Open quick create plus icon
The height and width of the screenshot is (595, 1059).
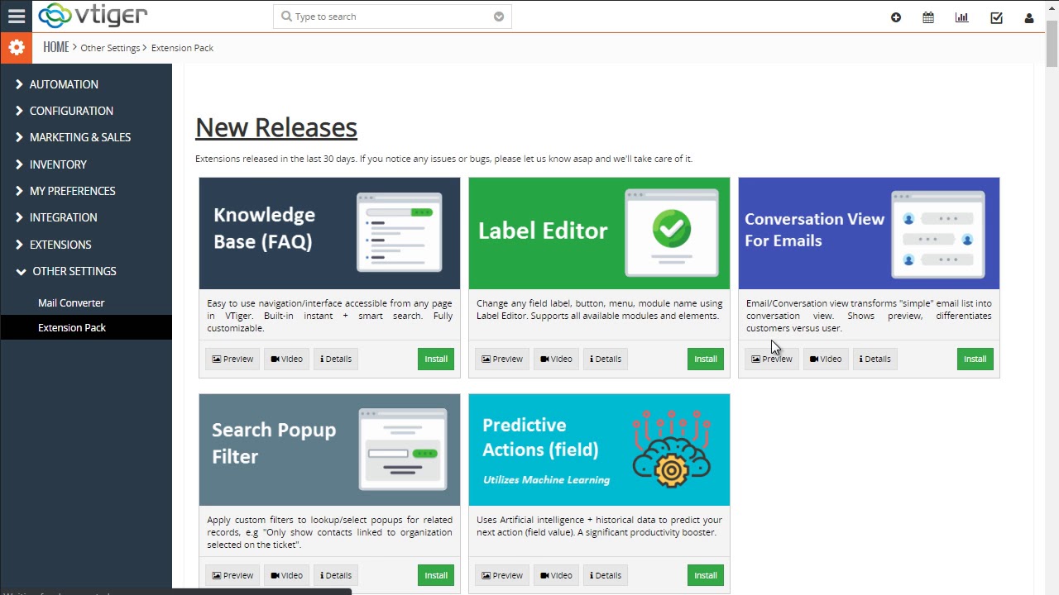pyautogui.click(x=896, y=17)
